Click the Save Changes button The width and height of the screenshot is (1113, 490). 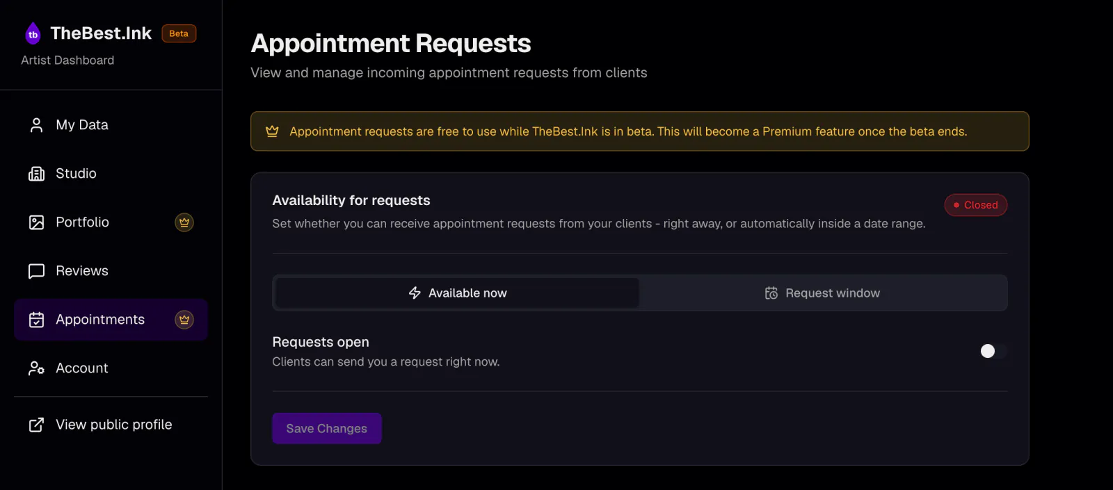(x=327, y=429)
